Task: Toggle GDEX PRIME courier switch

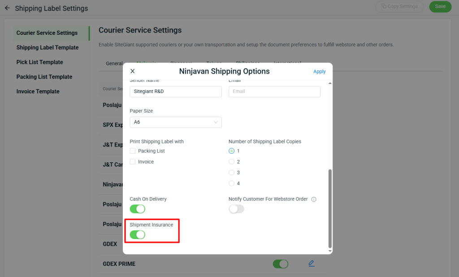Action: pyautogui.click(x=281, y=264)
